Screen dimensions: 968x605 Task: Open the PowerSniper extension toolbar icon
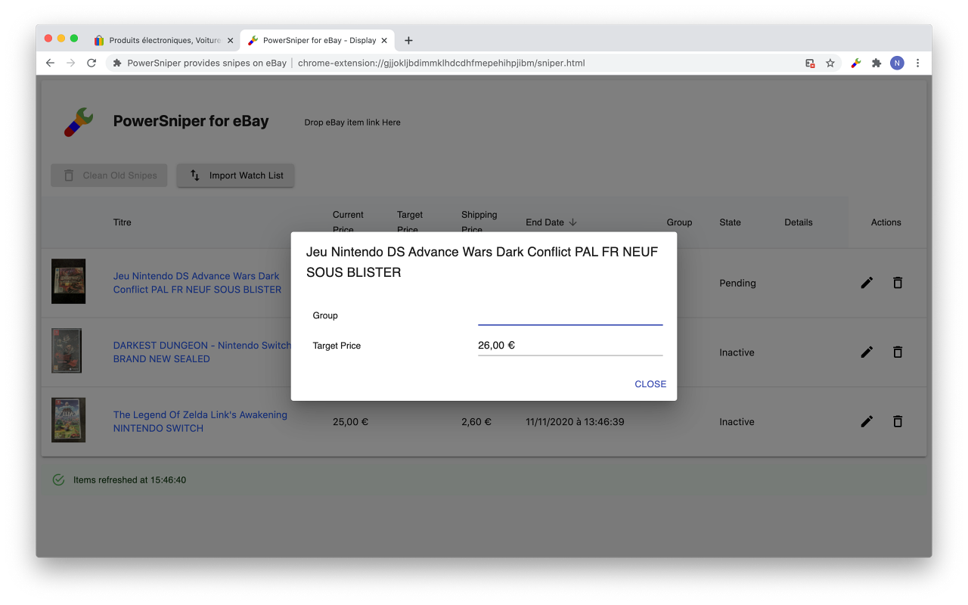pyautogui.click(x=855, y=63)
